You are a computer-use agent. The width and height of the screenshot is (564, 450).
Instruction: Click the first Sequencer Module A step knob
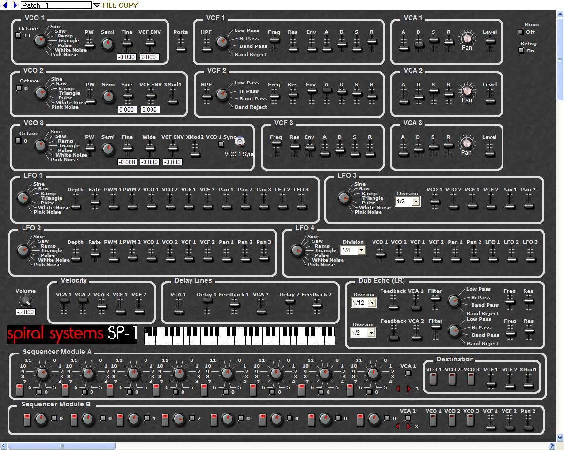coord(42,374)
